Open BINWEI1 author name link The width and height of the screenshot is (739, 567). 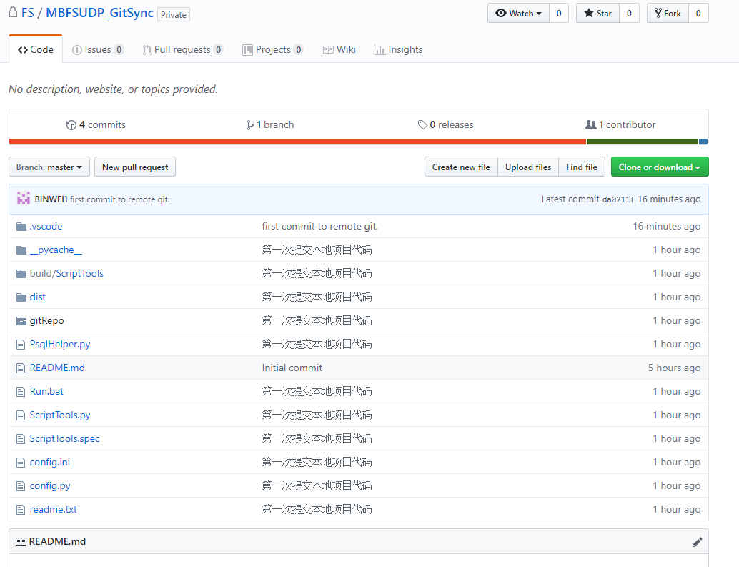(x=51, y=199)
